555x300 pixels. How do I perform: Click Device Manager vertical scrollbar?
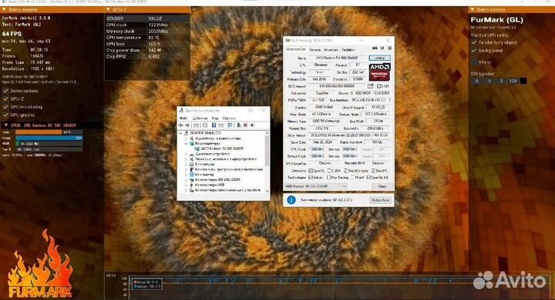pyautogui.click(x=267, y=162)
